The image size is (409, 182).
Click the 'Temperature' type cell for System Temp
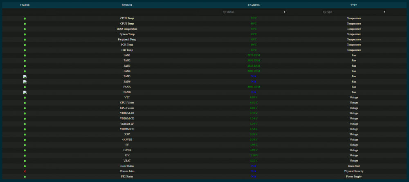pos(354,34)
